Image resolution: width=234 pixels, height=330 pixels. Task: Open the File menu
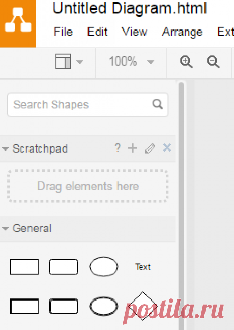tap(64, 32)
